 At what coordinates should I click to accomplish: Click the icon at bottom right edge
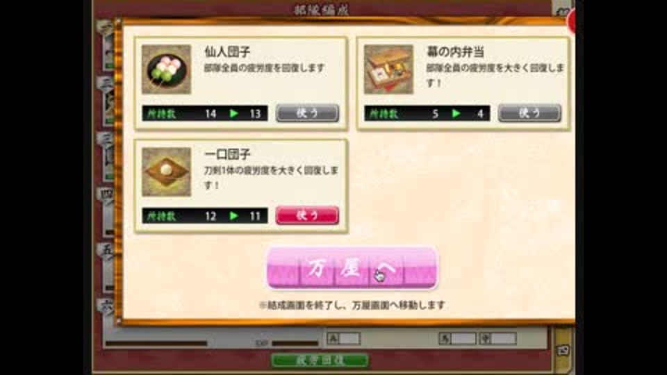pyautogui.click(x=563, y=350)
